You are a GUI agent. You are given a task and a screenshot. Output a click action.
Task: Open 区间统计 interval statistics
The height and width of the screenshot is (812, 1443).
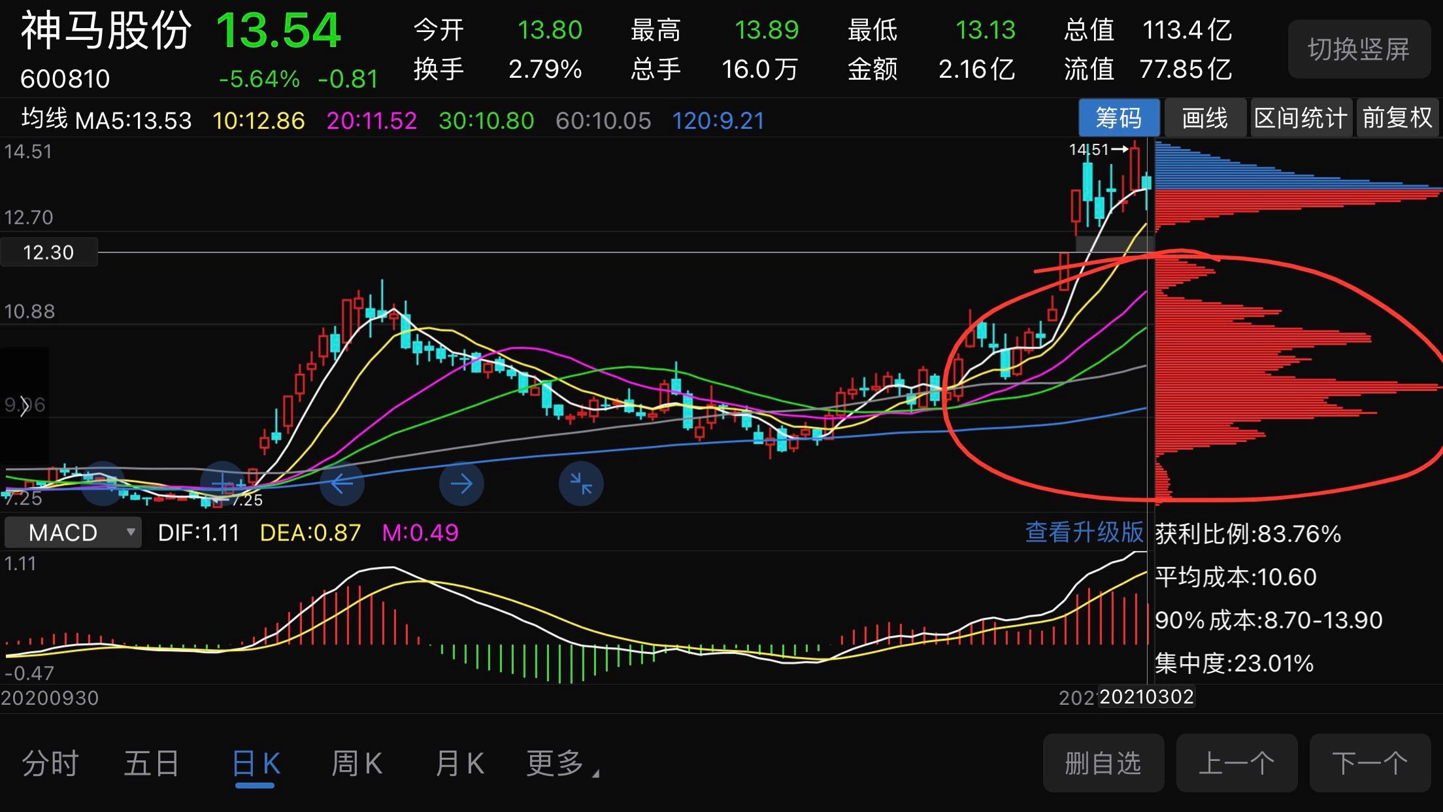pos(1301,118)
